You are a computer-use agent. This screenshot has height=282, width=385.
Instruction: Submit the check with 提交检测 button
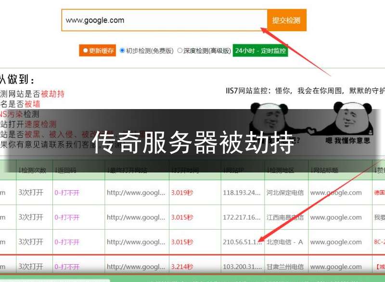click(286, 20)
